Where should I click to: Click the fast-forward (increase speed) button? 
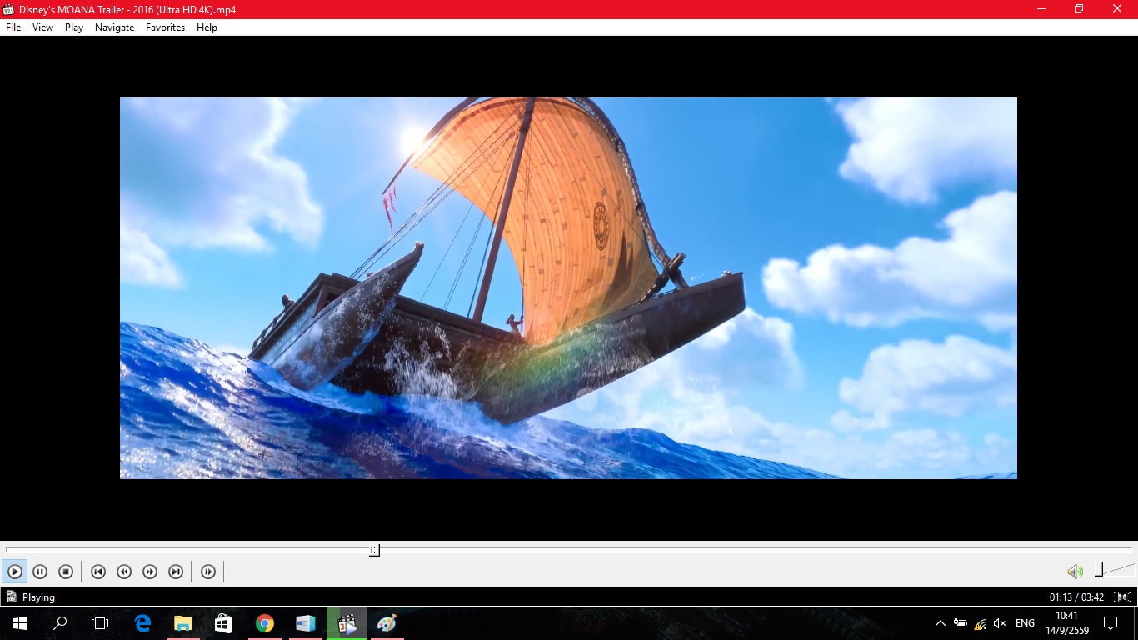point(150,572)
